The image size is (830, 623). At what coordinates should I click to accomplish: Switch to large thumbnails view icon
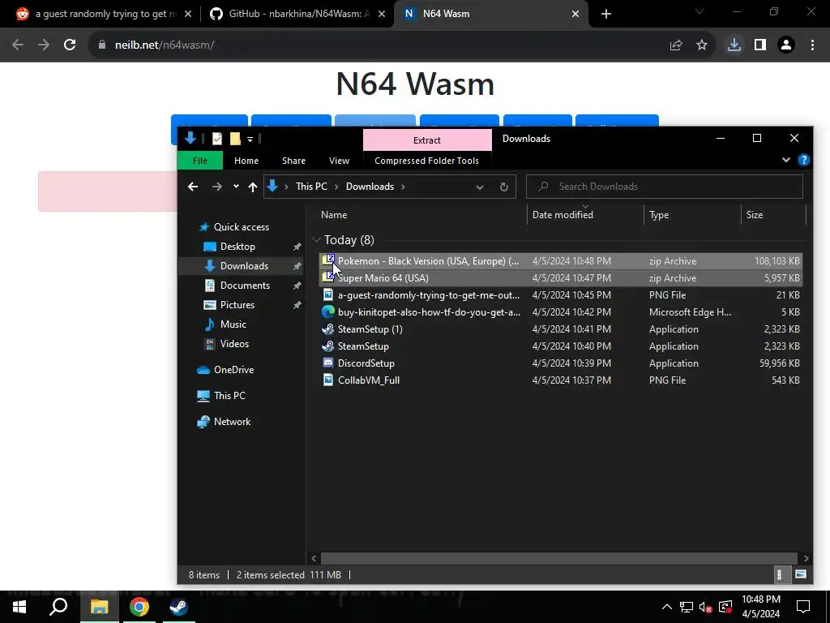[800, 575]
